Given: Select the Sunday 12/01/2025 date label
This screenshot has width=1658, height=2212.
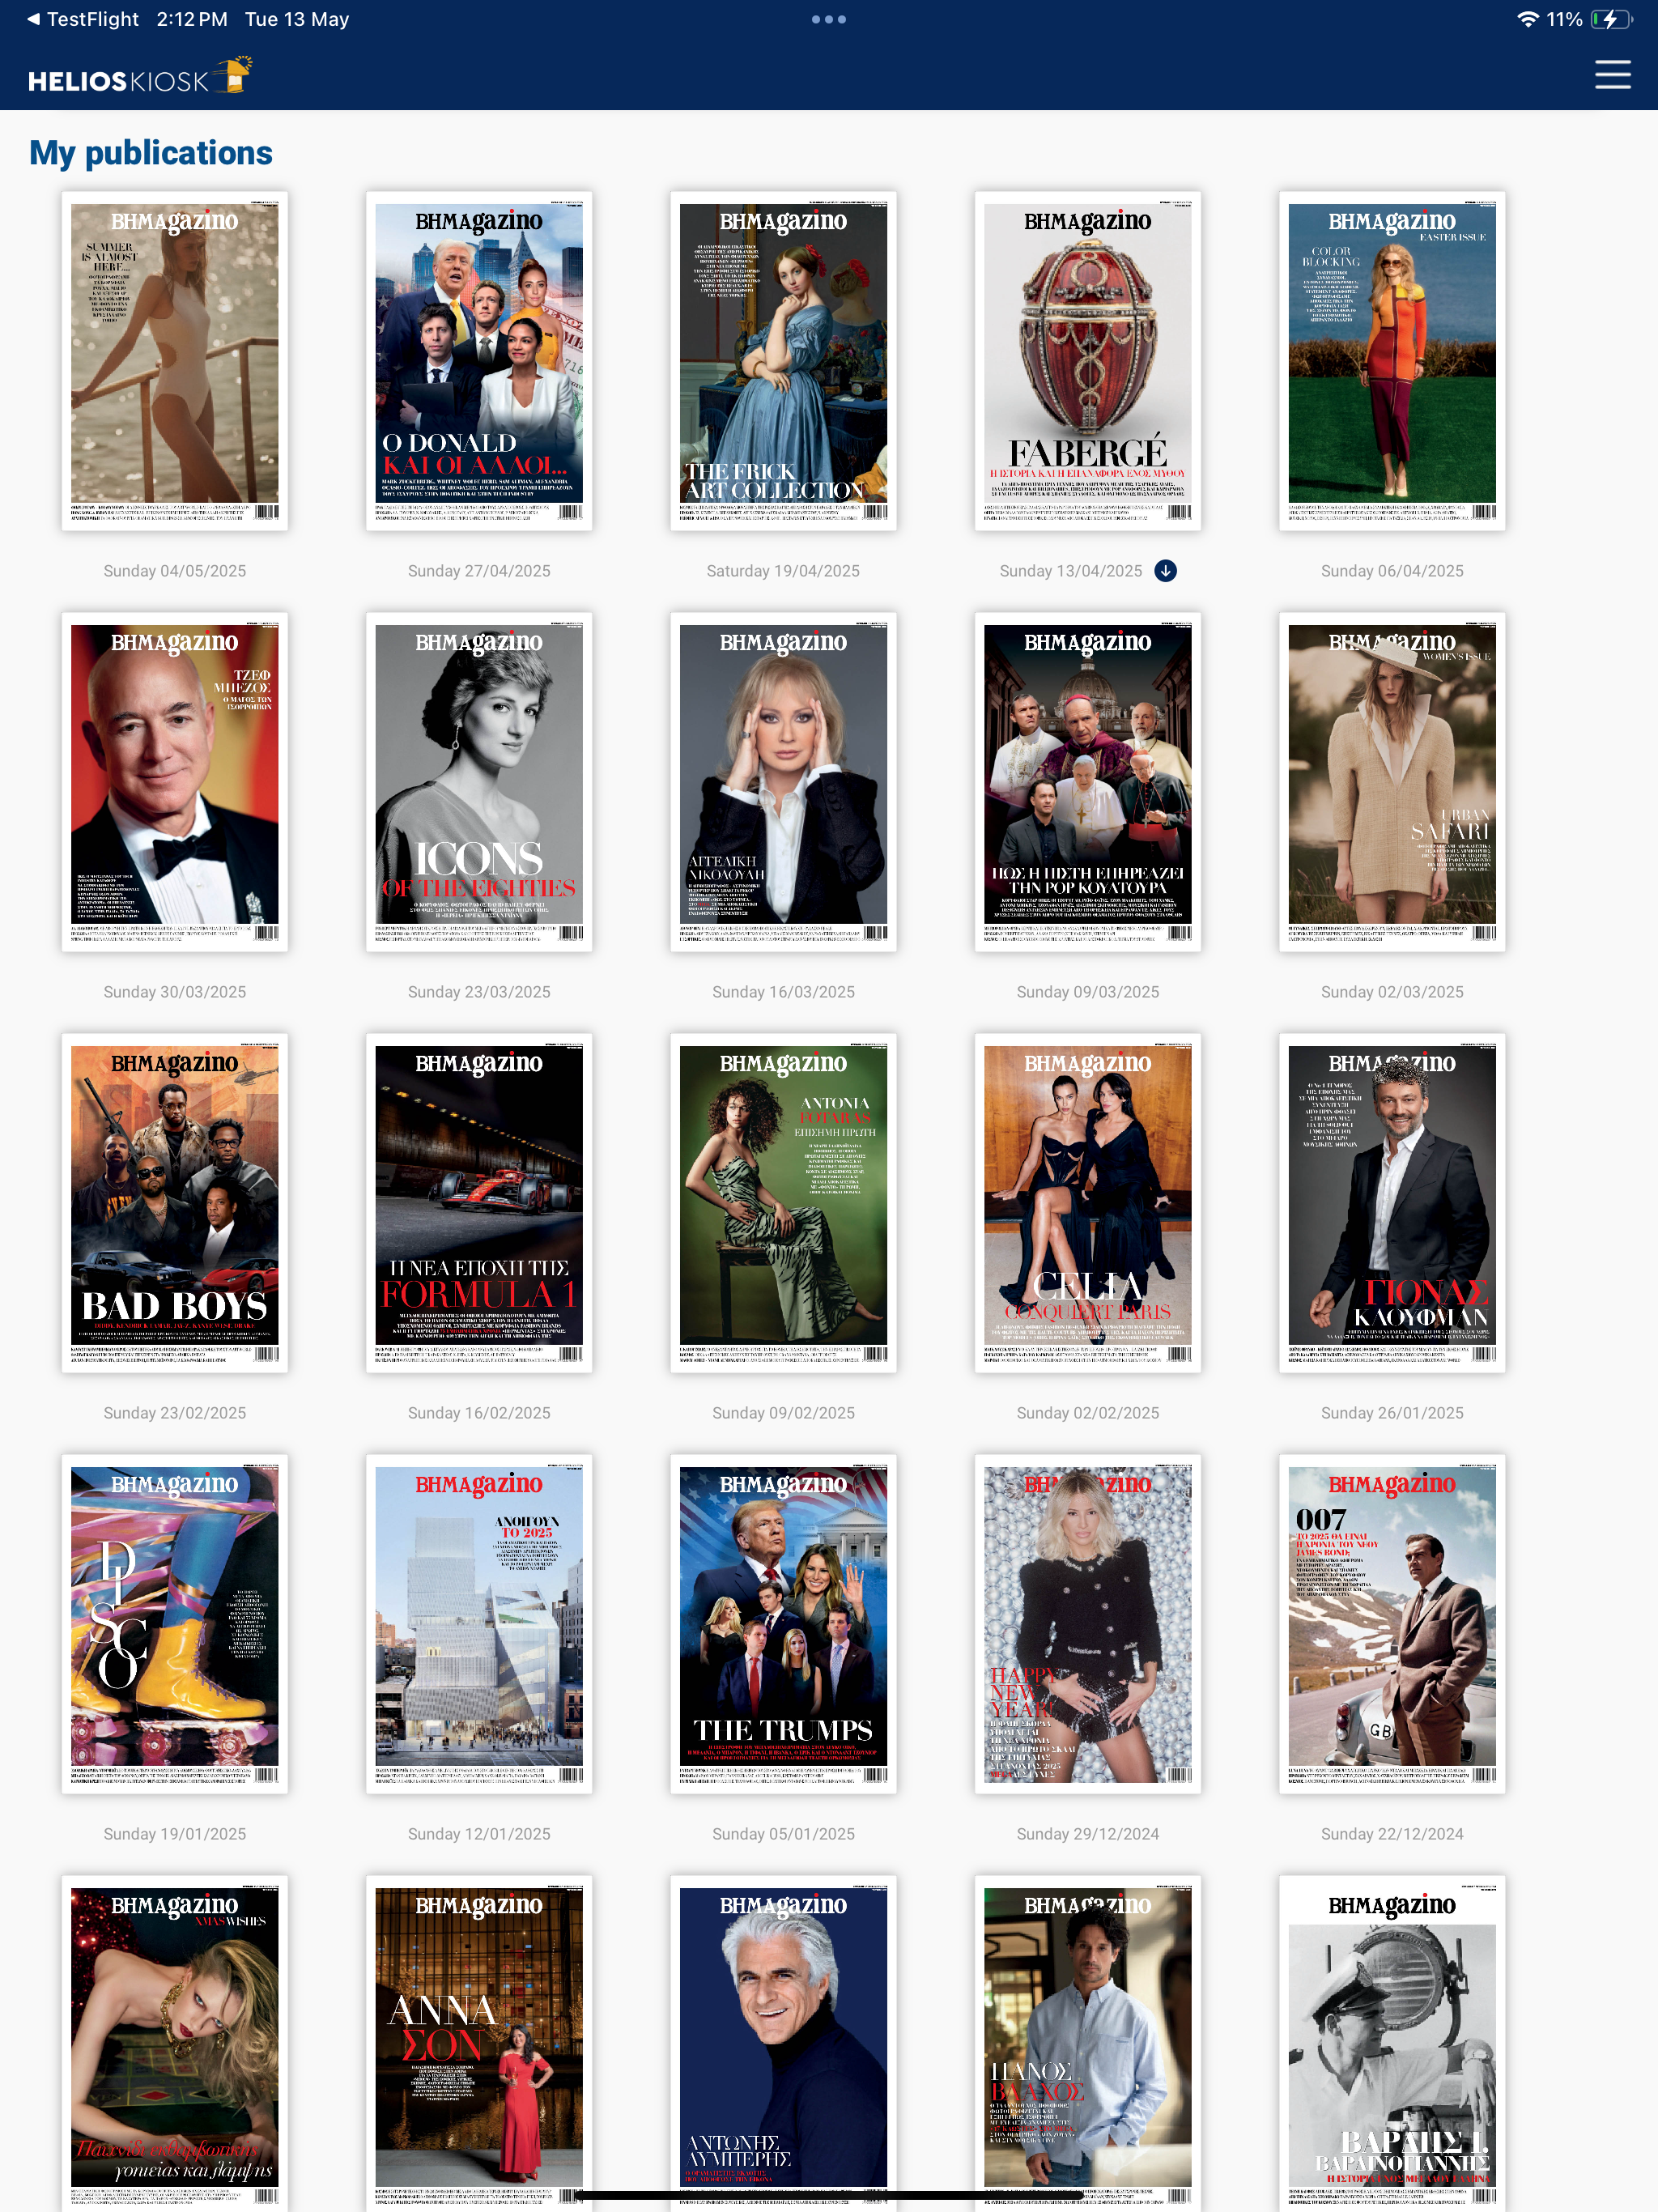Looking at the screenshot, I should point(479,1834).
